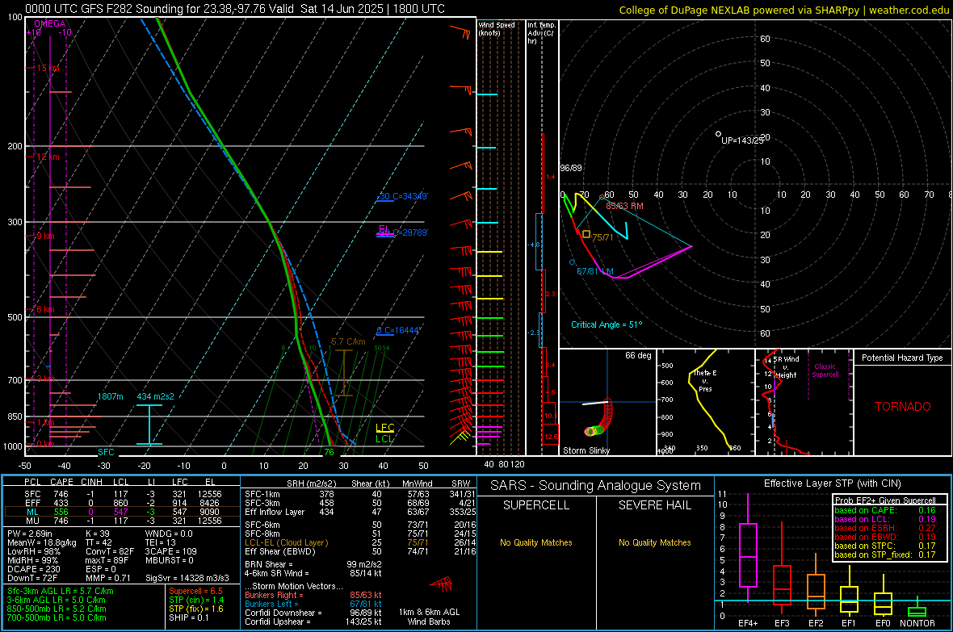Click the SR Wind v. Height label
Viewport: 953px width, 632px height.
(x=786, y=367)
